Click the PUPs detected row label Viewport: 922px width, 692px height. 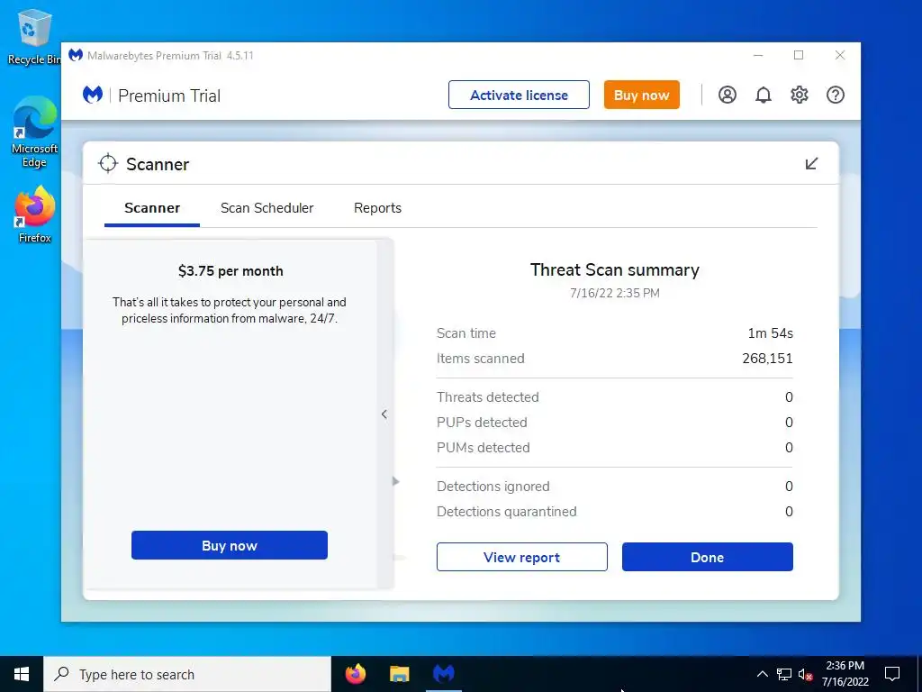pyautogui.click(x=482, y=423)
